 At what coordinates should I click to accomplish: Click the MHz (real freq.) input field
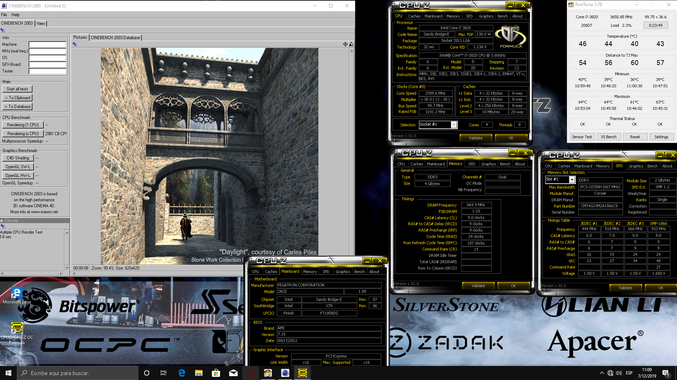click(48, 51)
